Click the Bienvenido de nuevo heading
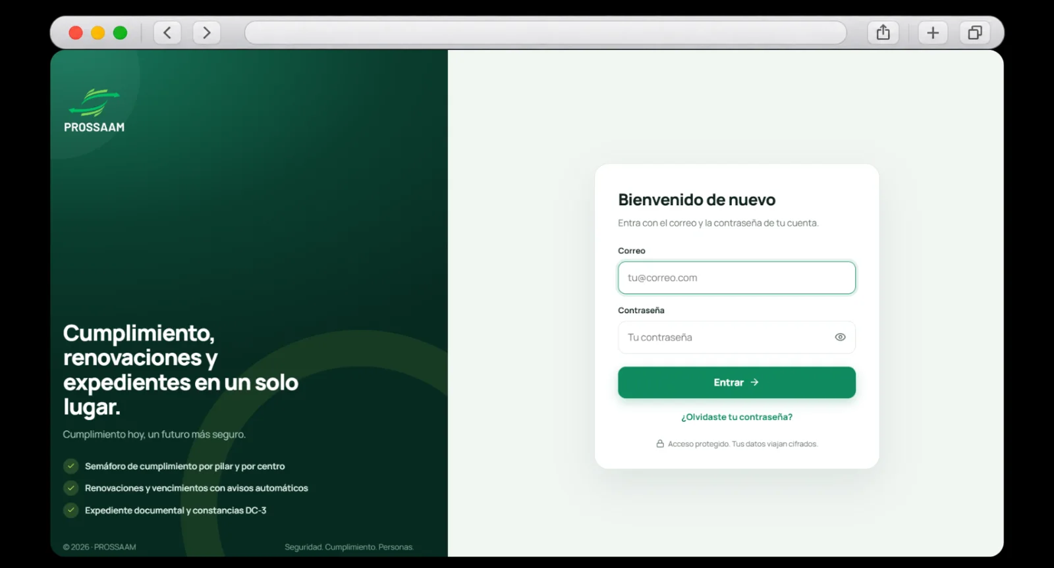 (x=696, y=199)
